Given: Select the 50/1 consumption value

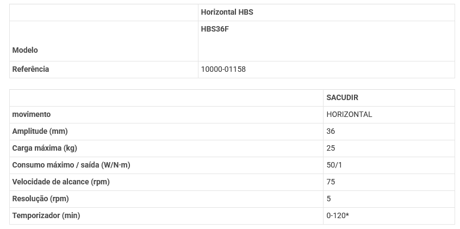Looking at the screenshot, I should point(334,165).
